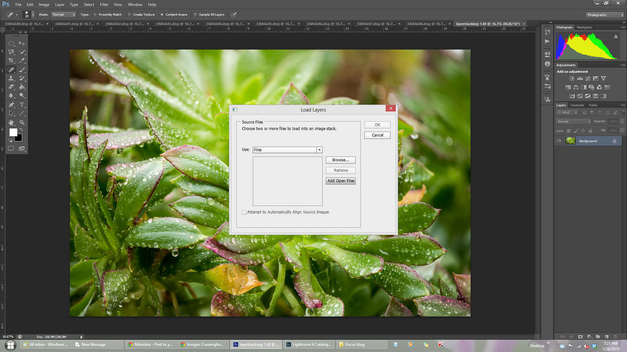The width and height of the screenshot is (627, 352).
Task: Add a Brightness/Contrast adjustment
Action: [572, 79]
